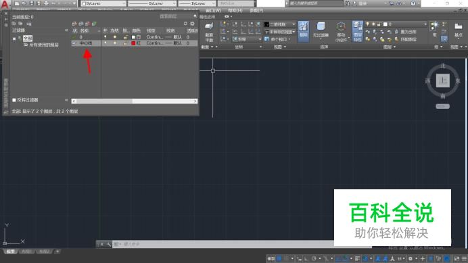The height and width of the screenshot is (263, 468).
Task: Switch to the 布局1 layout tab
Action: tap(26, 252)
